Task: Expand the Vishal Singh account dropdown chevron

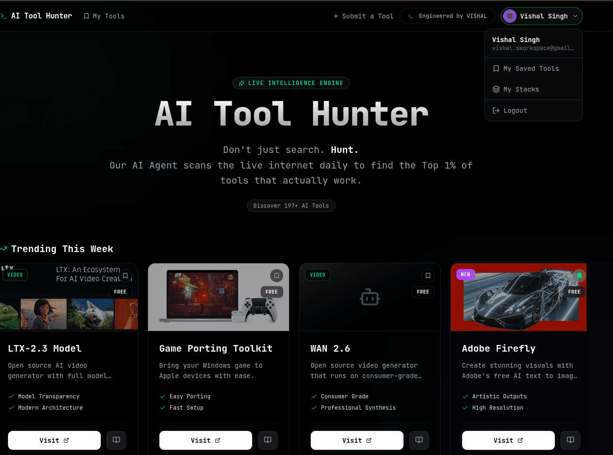Action: pyautogui.click(x=575, y=16)
